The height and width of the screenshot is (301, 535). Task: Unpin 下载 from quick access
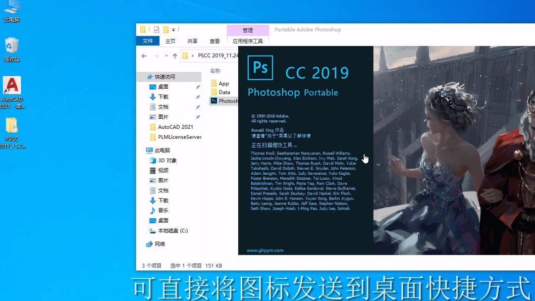click(198, 97)
